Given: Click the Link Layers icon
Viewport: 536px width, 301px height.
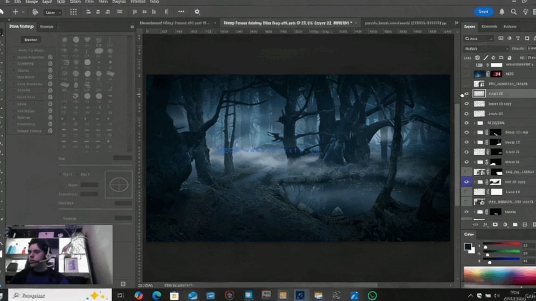Looking at the screenshot, I should tap(475, 225).
